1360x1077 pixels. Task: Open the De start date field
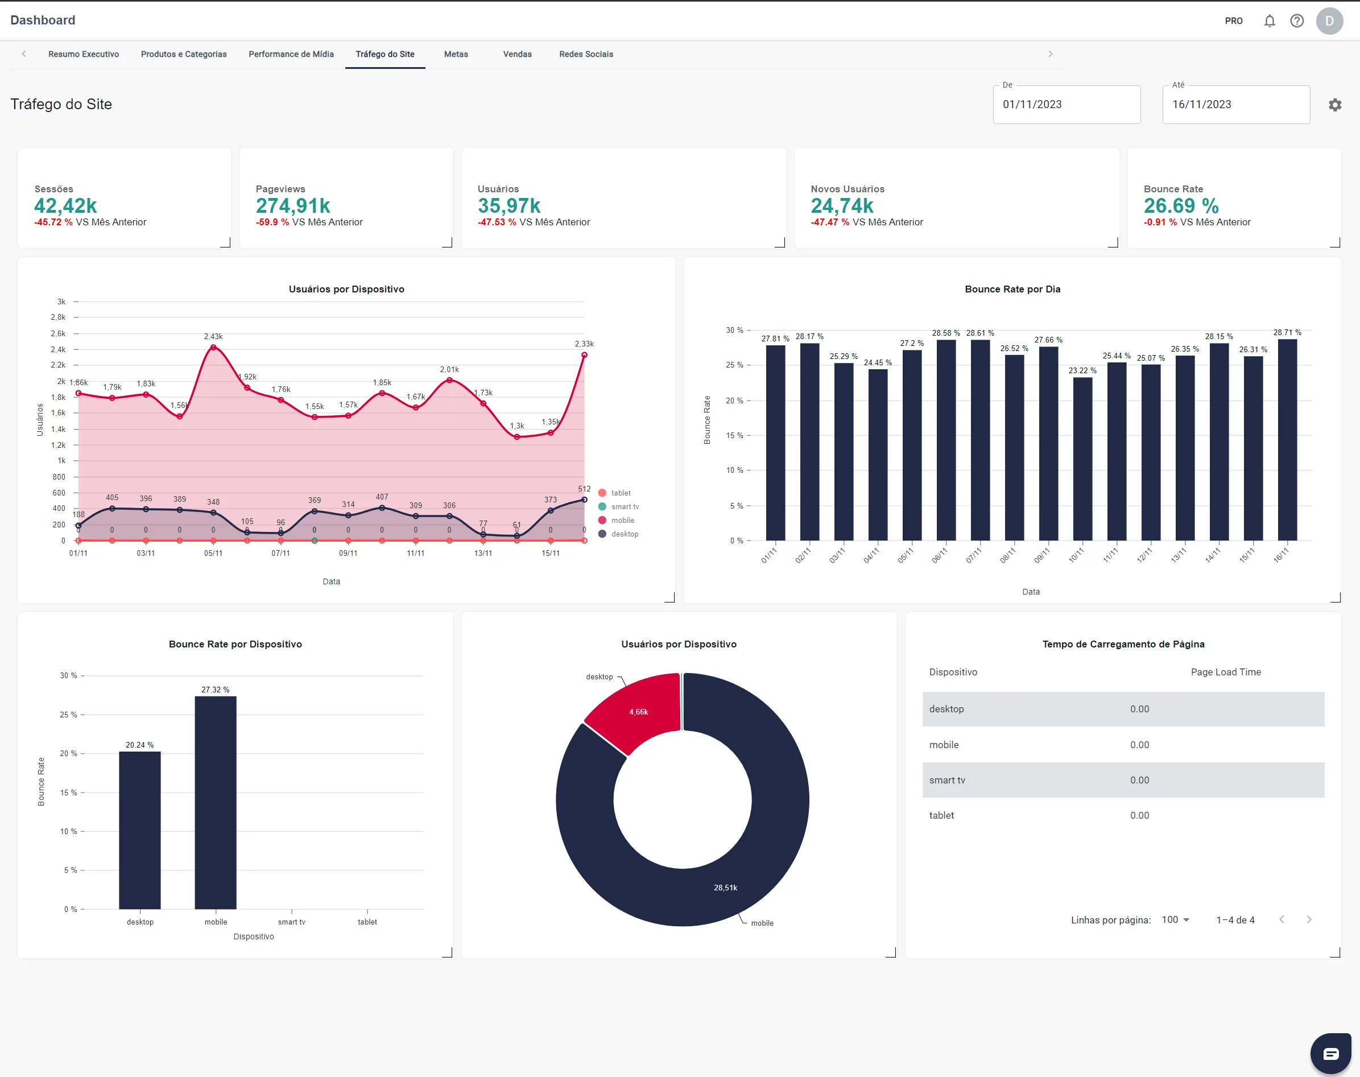(1066, 105)
